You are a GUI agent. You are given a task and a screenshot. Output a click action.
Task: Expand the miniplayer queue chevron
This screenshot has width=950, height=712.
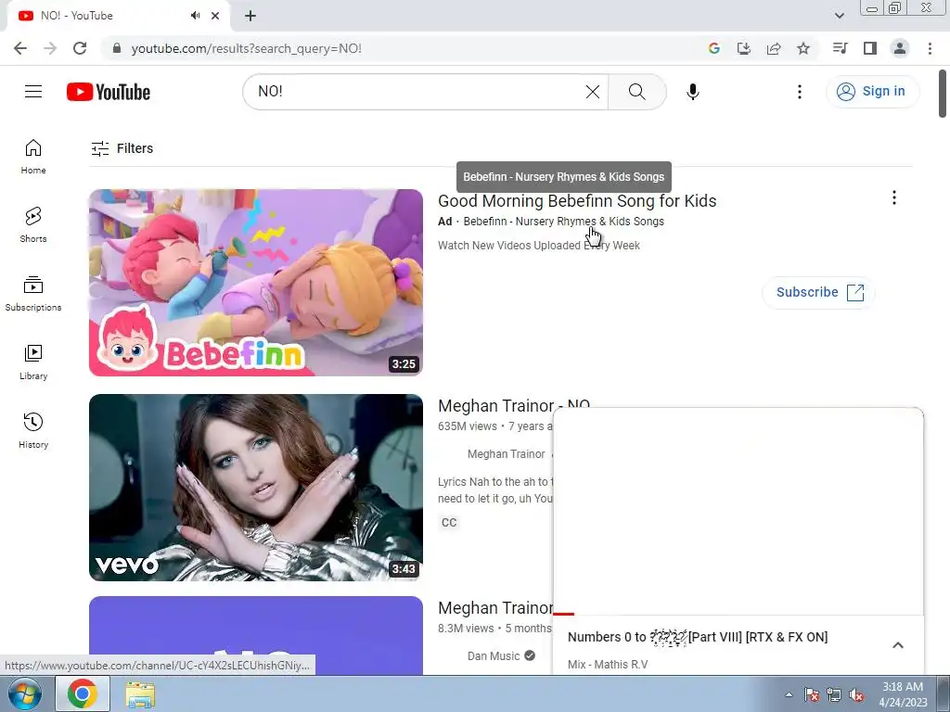[898, 645]
